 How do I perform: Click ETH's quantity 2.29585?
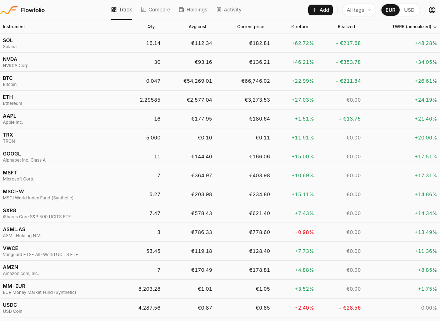150,100
